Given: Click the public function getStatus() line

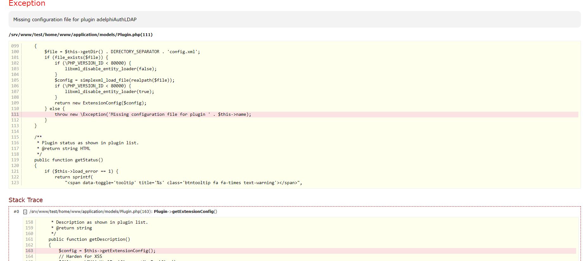Looking at the screenshot, I should (x=69, y=160).
